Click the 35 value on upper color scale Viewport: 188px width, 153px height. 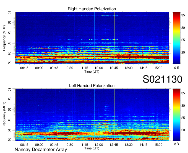(183, 15)
